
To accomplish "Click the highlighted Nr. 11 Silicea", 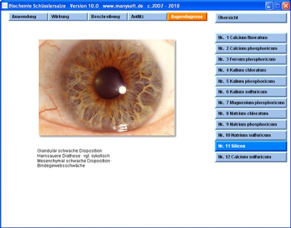I will coord(251,146).
